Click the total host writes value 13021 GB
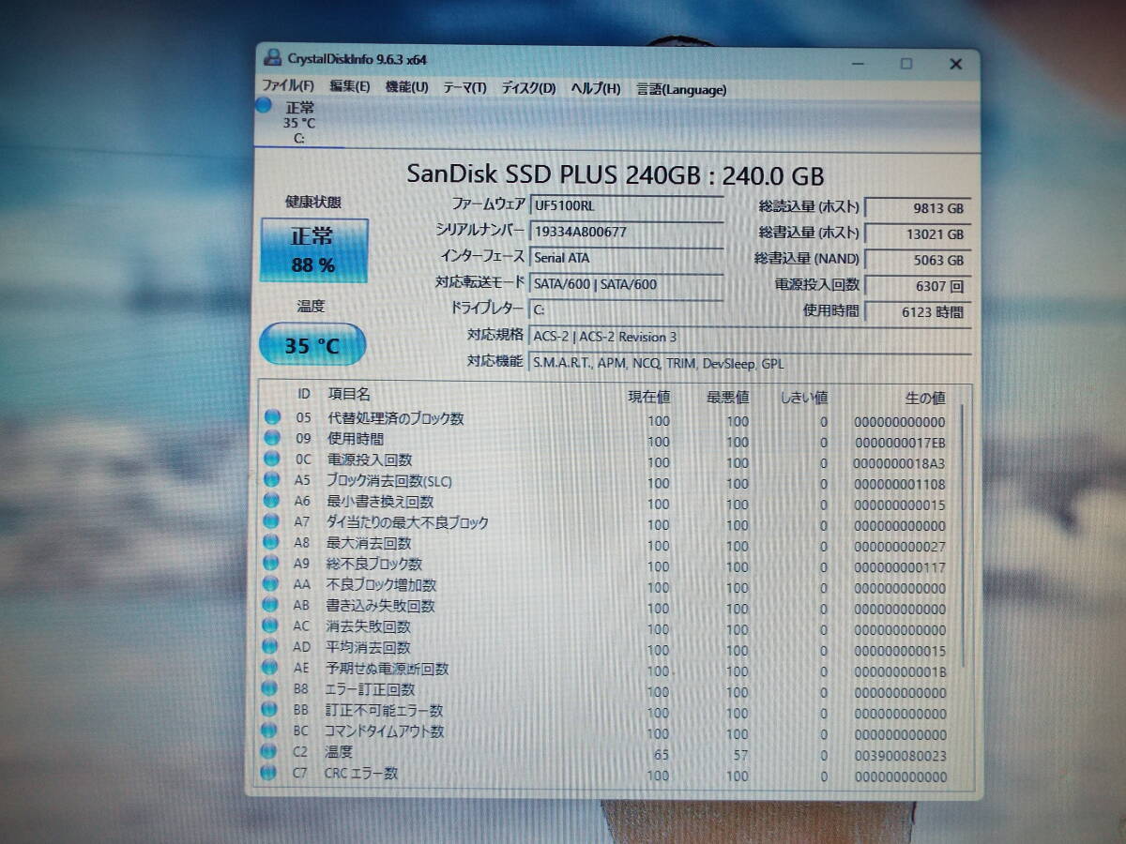 917,234
